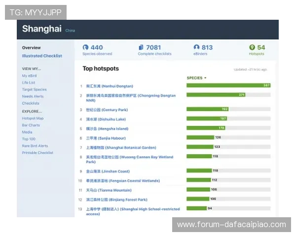Open Fengxian Coastal Wetlands hotspot

123,181
